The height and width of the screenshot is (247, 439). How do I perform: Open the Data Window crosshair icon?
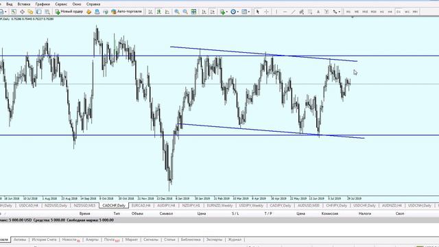point(22,12)
